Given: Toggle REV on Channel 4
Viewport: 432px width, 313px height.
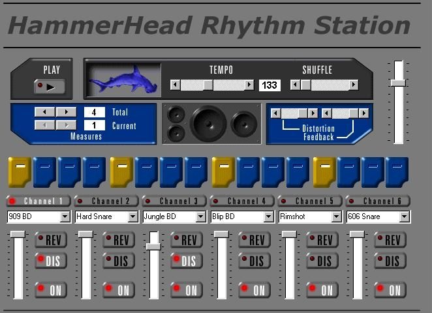Looking at the screenshot, I should (255, 240).
